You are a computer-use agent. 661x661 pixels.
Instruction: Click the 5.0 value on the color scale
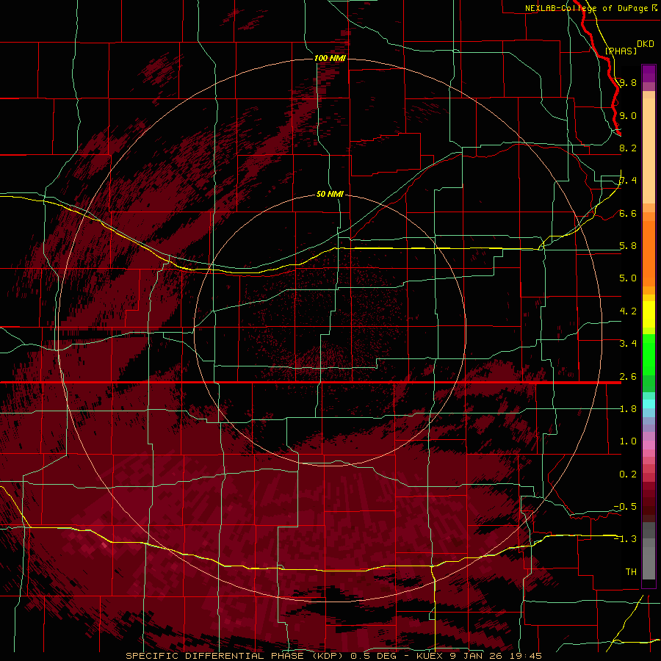click(628, 278)
